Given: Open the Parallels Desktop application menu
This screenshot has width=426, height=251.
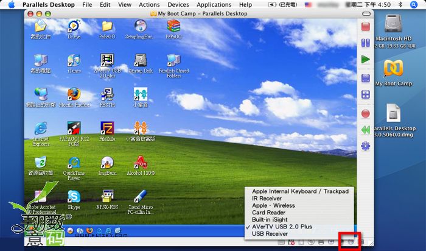Looking at the screenshot, I should coord(49,5).
